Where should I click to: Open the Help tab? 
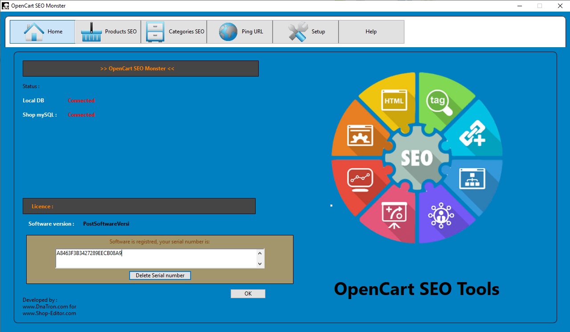pyautogui.click(x=371, y=32)
